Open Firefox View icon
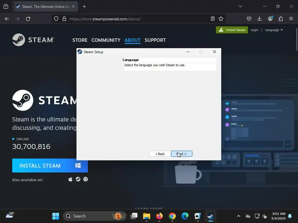Screen dimensions: 298x223 click(x=6, y=7)
